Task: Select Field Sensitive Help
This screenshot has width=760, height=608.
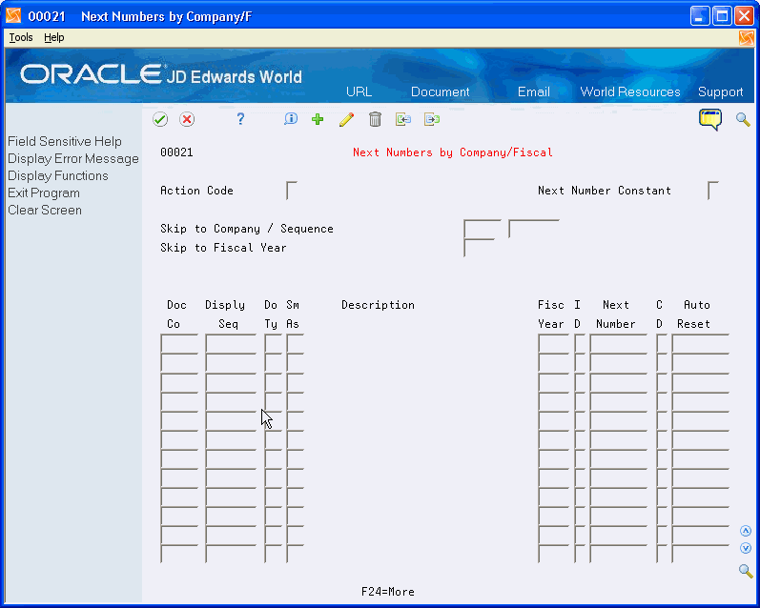Action: pos(65,141)
